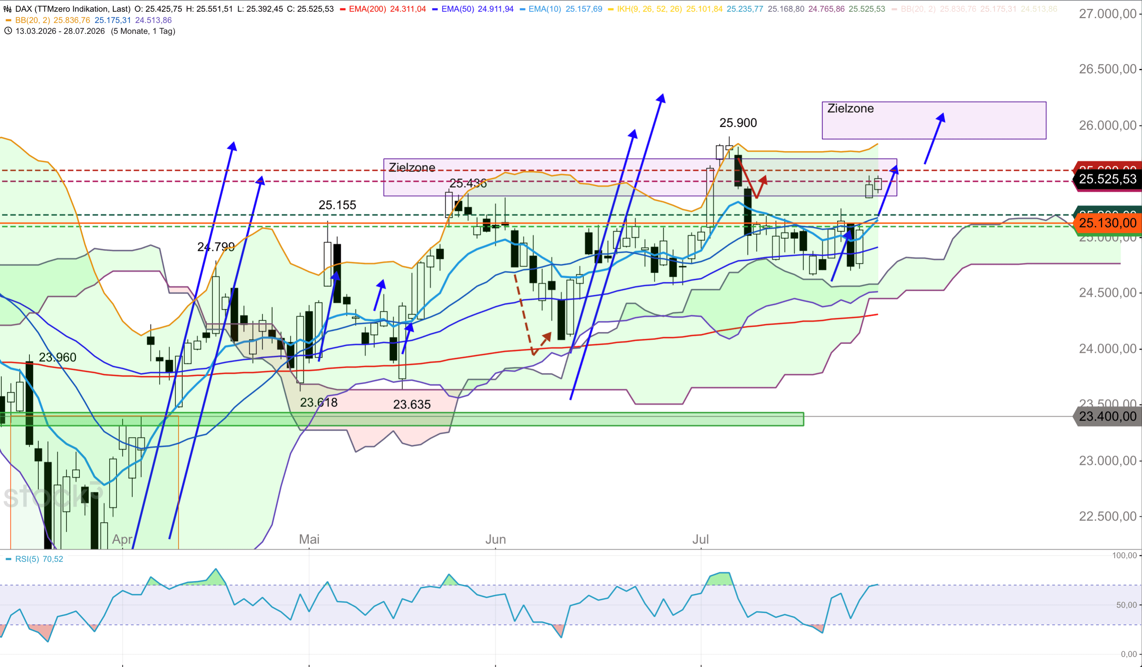Click the light blue EMA(10) legend dash
Screen dimensions: 1142x667
click(523, 9)
